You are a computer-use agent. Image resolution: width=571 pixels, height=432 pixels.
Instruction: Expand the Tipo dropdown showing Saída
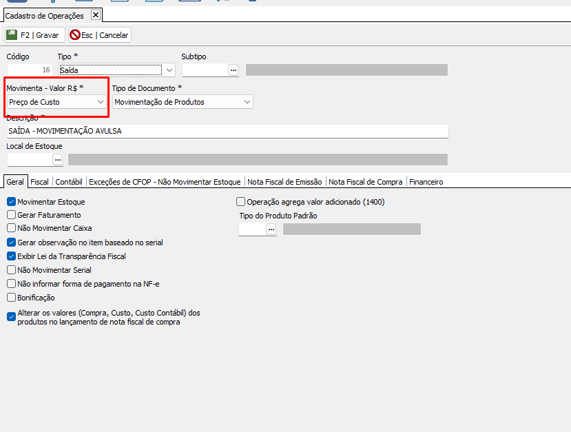tap(169, 70)
